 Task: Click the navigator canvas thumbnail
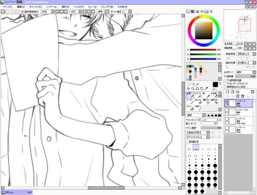point(240,26)
